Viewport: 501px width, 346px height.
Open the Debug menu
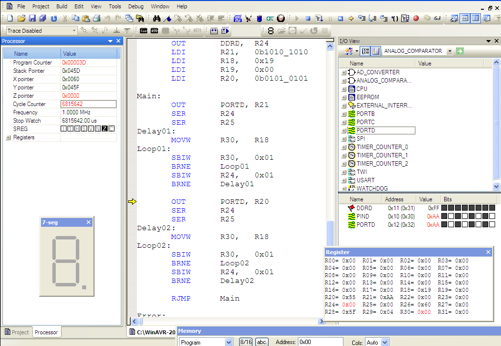click(x=136, y=6)
